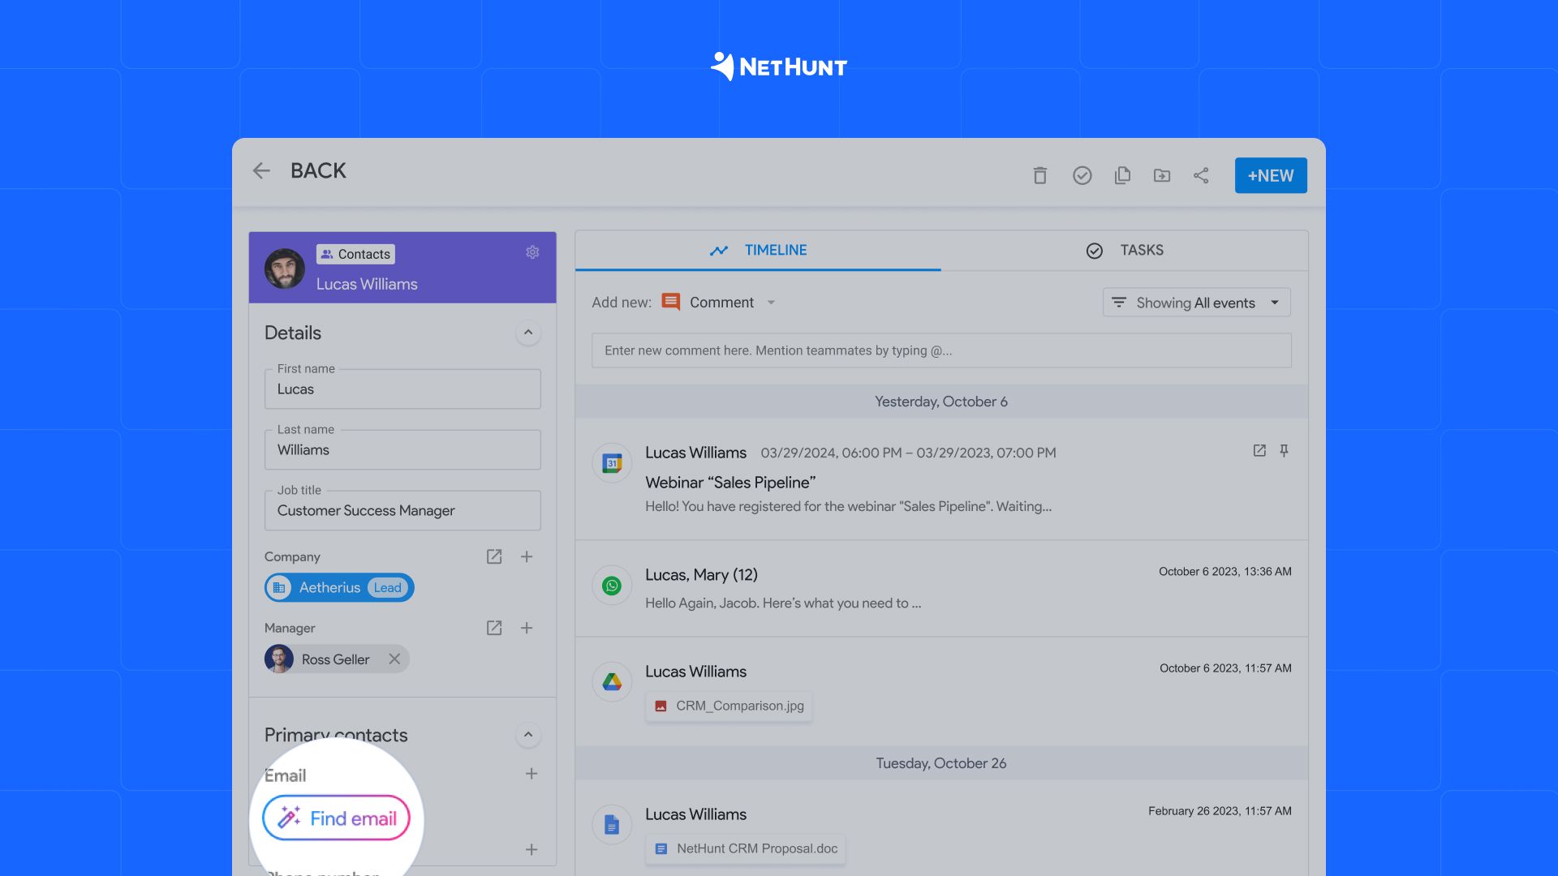Click the Lead tag on Aetherius
Screen dimensions: 1558x876
click(x=387, y=587)
